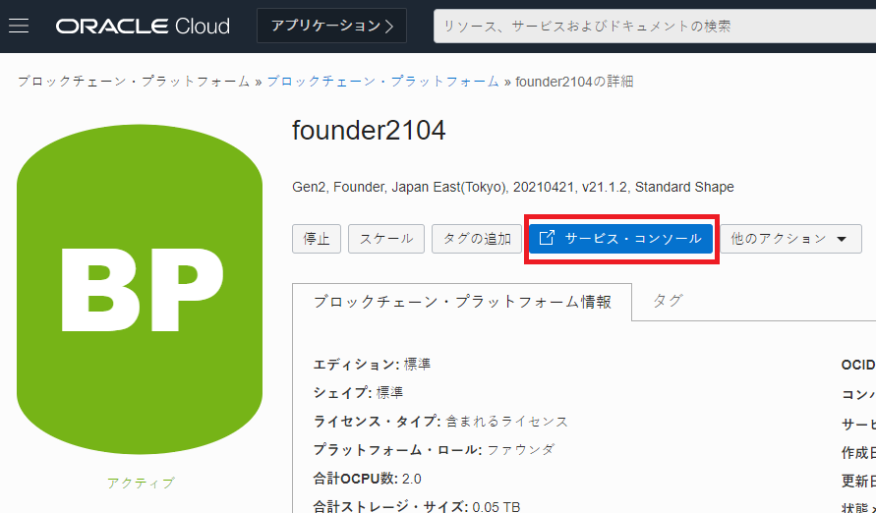Expand the アプリケーション menu
876x513 pixels.
click(x=331, y=26)
